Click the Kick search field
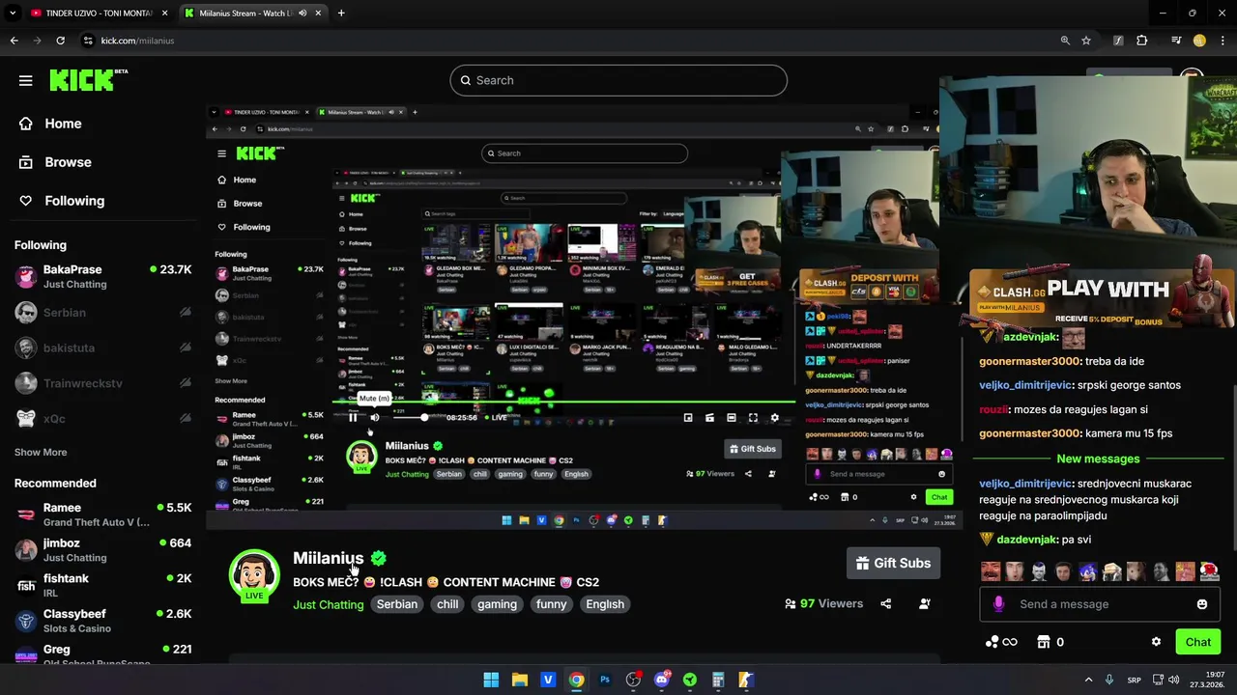The height and width of the screenshot is (695, 1237). tap(618, 80)
